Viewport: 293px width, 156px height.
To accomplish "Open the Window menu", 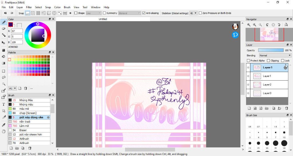I will (x=96, y=7).
